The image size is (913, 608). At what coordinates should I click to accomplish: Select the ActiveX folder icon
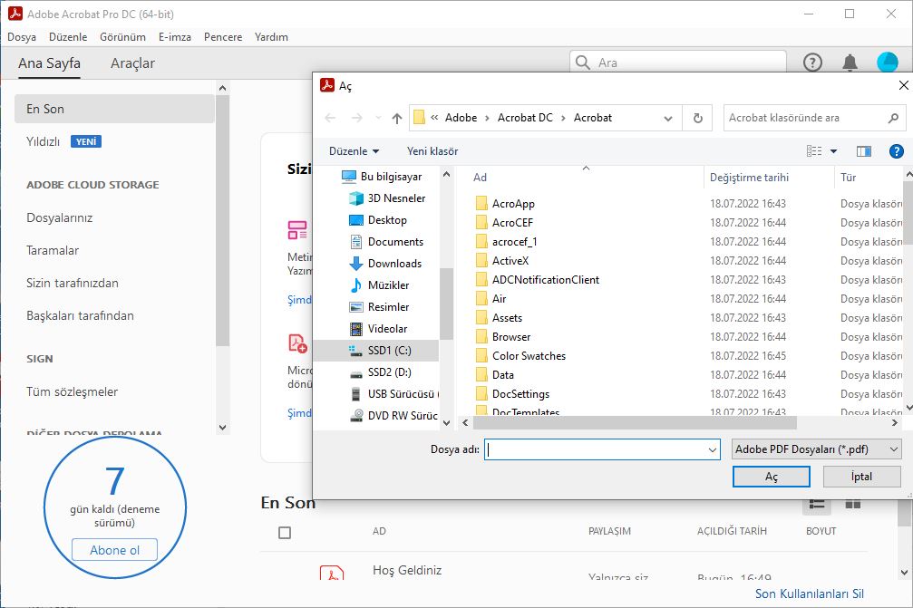481,261
